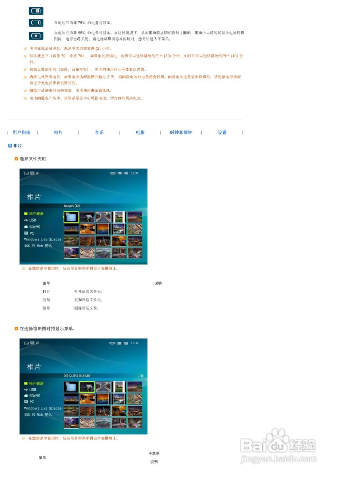This screenshot has width=338, height=478.
Task: Select the USB source icon in sidebar
Action: pyautogui.click(x=26, y=220)
